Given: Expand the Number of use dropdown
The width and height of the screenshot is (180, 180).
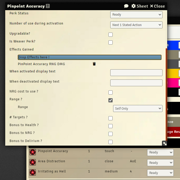Looking at the screenshot, I should click(x=136, y=25).
